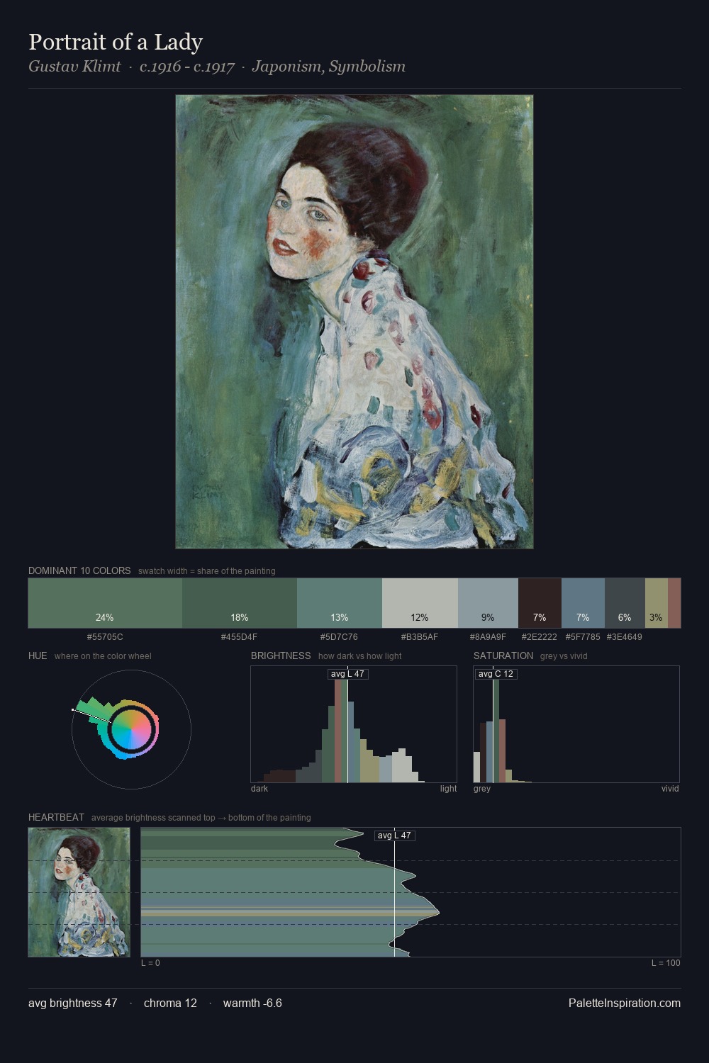Click the hex code #55705C label

click(x=105, y=637)
